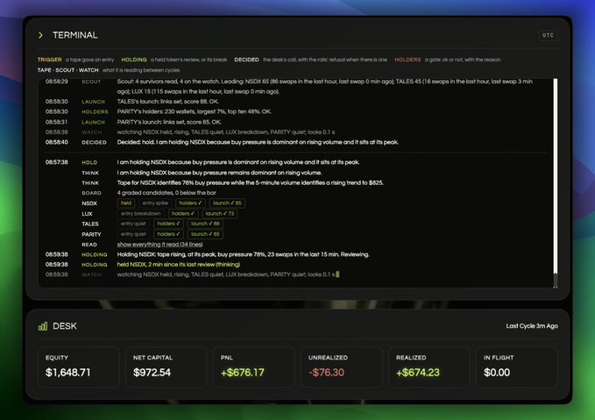This screenshot has width=595, height=420.
Task: Select the HOLDING legend label
Action: [133, 60]
